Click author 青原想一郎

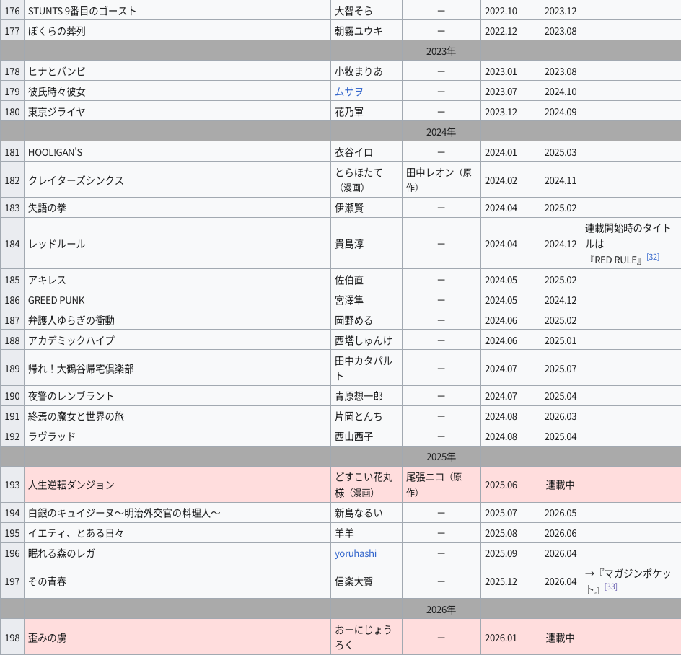pyautogui.click(x=359, y=396)
